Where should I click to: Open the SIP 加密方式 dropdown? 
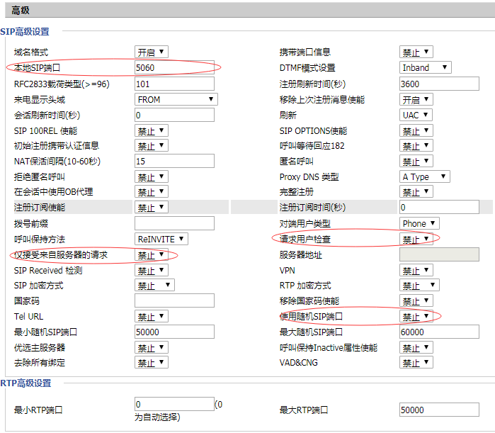154,286
